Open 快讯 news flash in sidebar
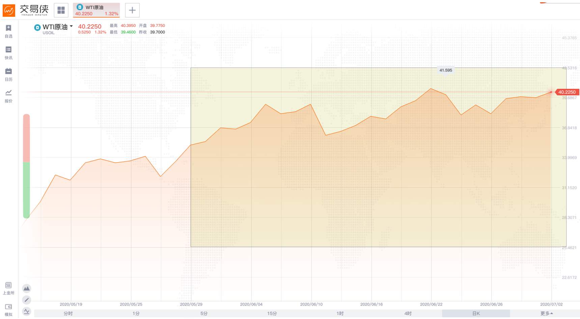This screenshot has height=319, width=580. coord(8,53)
